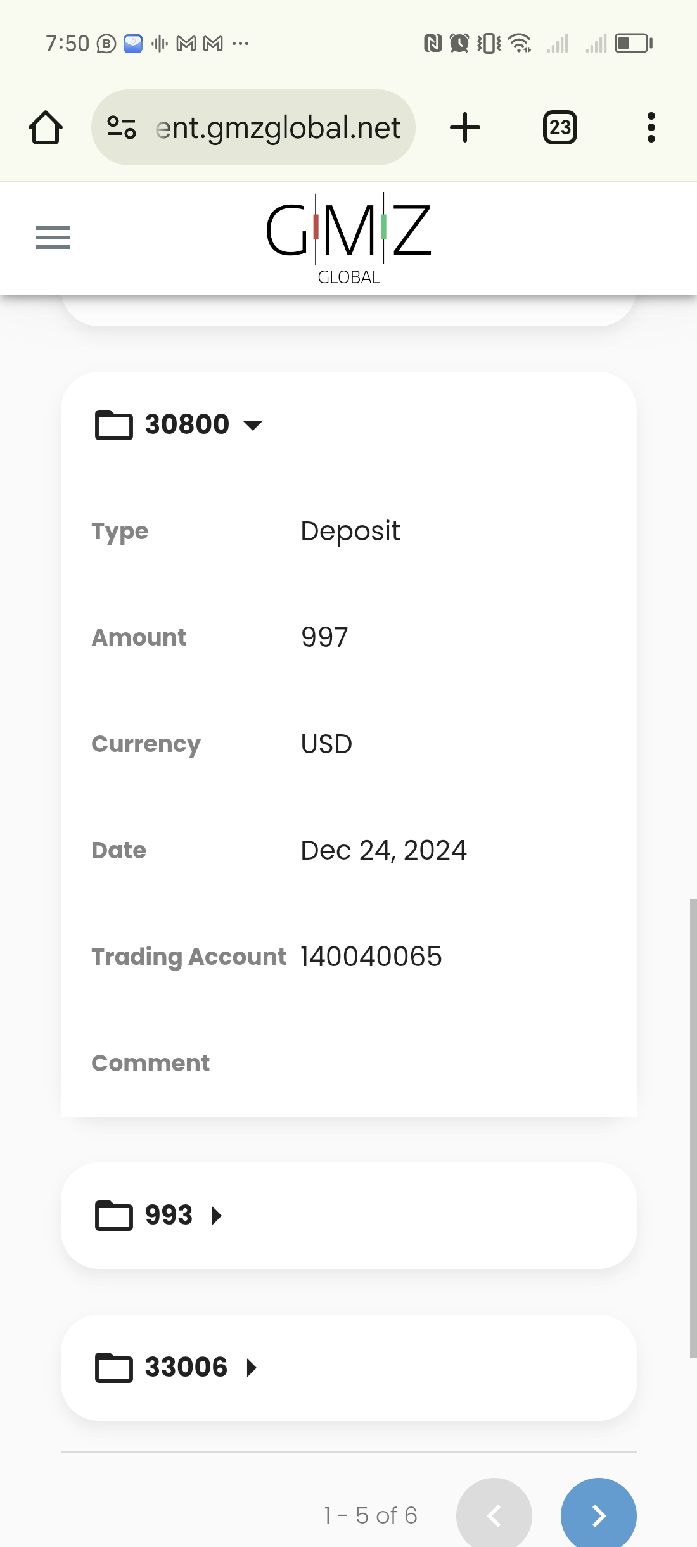
Task: Tap the Wi-Fi status icon
Action: pyautogui.click(x=520, y=43)
